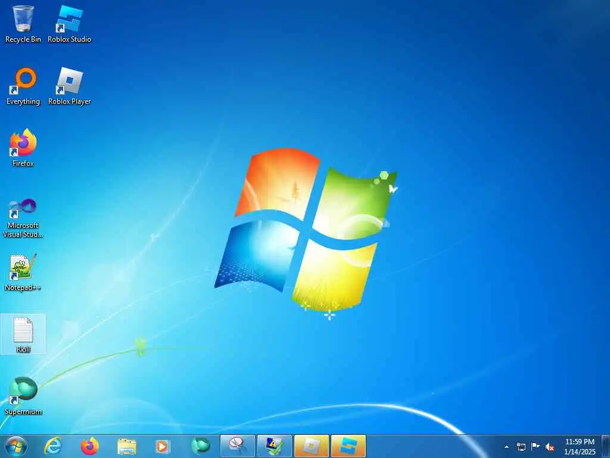Switch to the compatibility assistant taskbar window
The height and width of the screenshot is (458, 610).
coord(274,446)
